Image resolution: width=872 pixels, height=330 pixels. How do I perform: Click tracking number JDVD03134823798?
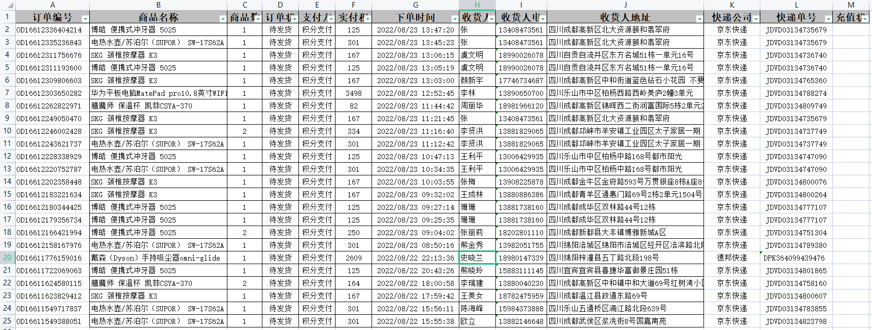pos(796,321)
